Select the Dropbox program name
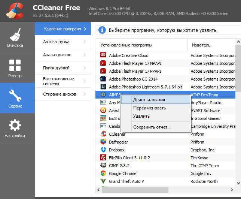The image size is (241, 199). point(116,150)
